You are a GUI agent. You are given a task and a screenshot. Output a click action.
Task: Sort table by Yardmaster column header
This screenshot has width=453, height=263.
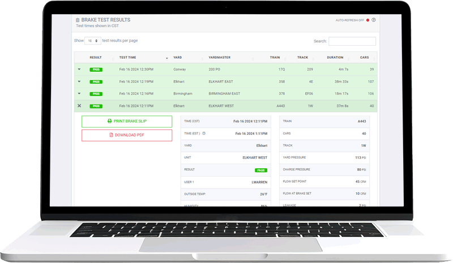click(x=220, y=58)
